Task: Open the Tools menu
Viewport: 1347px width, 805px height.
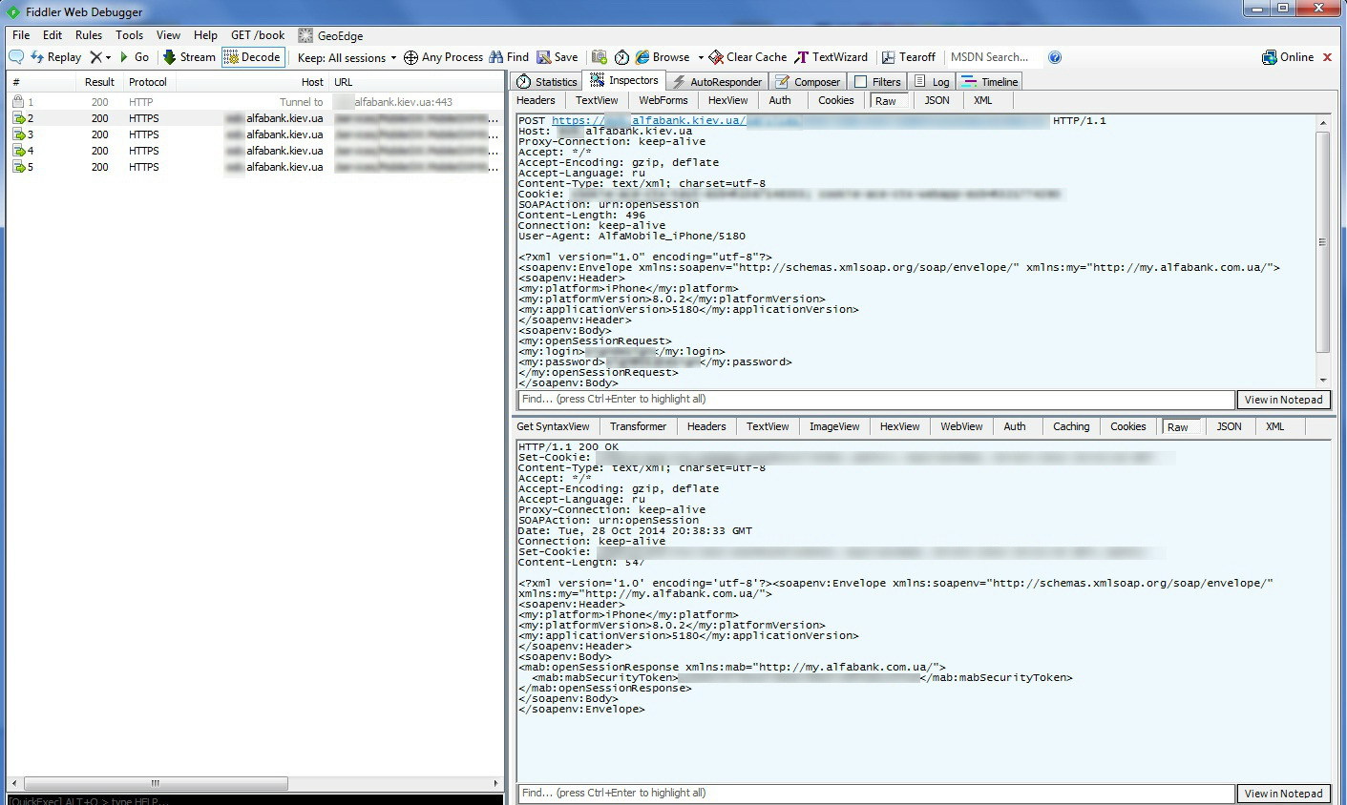Action: pos(129,35)
